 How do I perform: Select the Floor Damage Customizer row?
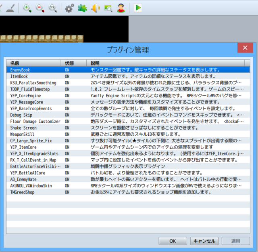128,121
